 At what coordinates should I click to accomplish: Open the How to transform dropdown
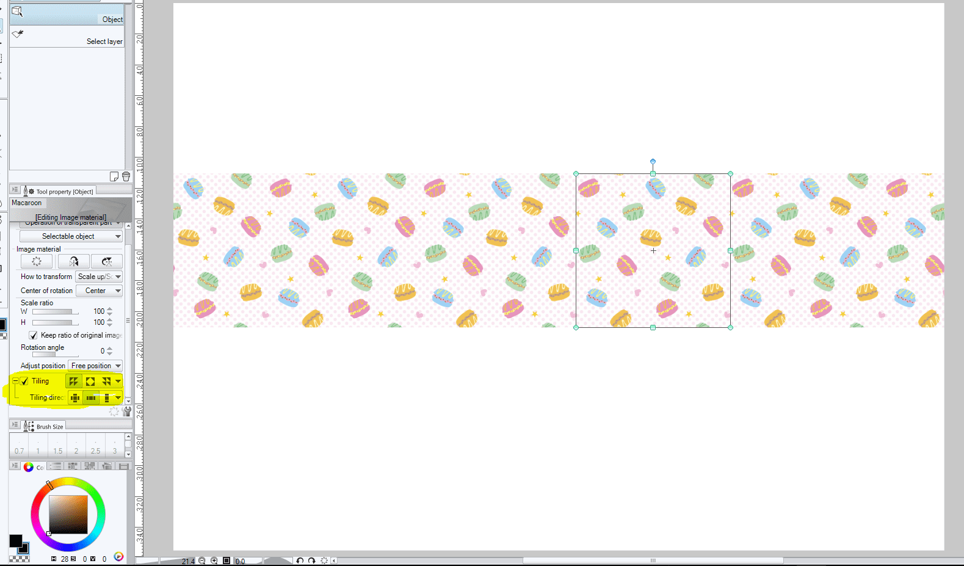click(x=99, y=277)
